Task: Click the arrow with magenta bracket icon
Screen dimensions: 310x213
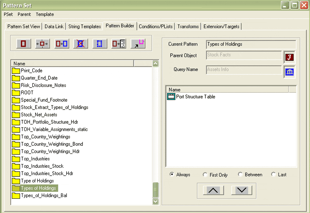Action: (x=138, y=44)
